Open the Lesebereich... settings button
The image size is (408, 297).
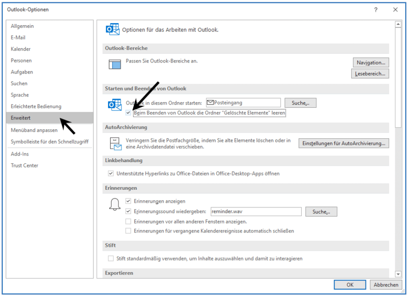pos(370,74)
